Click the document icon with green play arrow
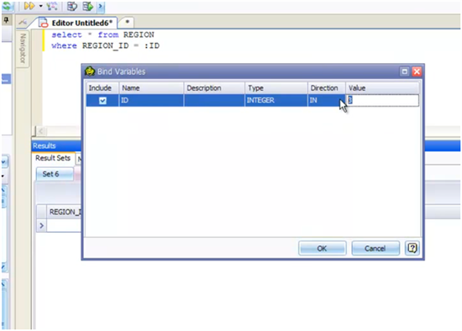 [88, 6]
